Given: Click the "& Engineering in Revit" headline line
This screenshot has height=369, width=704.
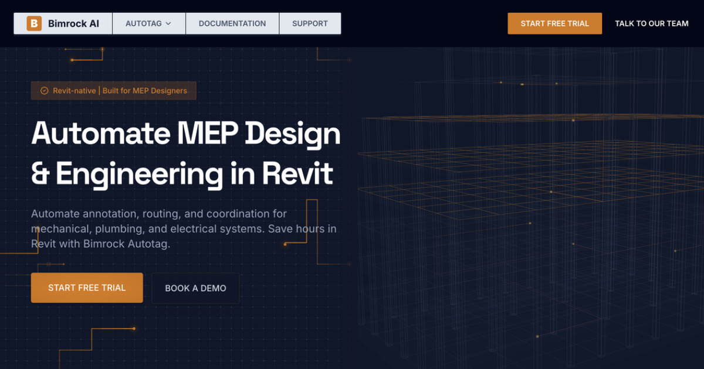Looking at the screenshot, I should tap(182, 174).
